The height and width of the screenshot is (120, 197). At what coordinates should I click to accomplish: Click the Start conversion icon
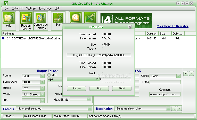(58, 18)
